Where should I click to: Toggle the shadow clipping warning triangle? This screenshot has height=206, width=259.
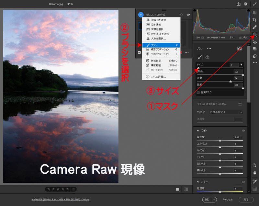point(195,10)
